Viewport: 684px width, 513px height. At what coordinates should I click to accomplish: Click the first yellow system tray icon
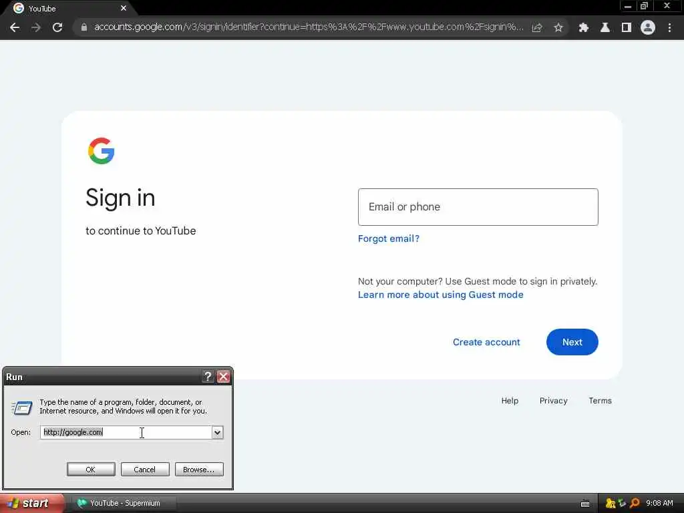point(611,504)
